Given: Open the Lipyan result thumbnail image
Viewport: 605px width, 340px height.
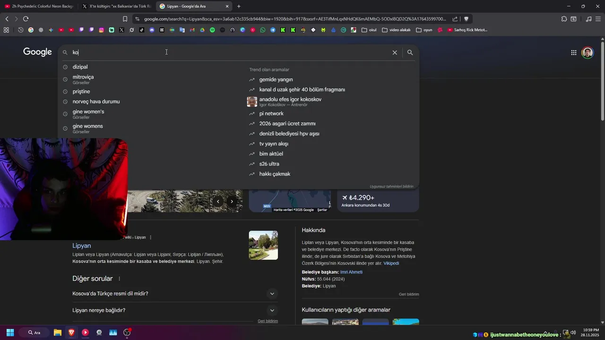Looking at the screenshot, I should coord(263,245).
